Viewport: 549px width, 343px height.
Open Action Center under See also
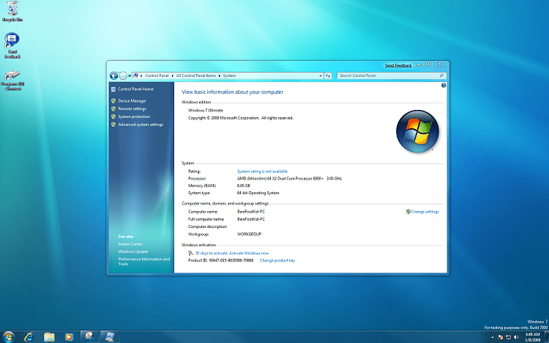pos(130,244)
